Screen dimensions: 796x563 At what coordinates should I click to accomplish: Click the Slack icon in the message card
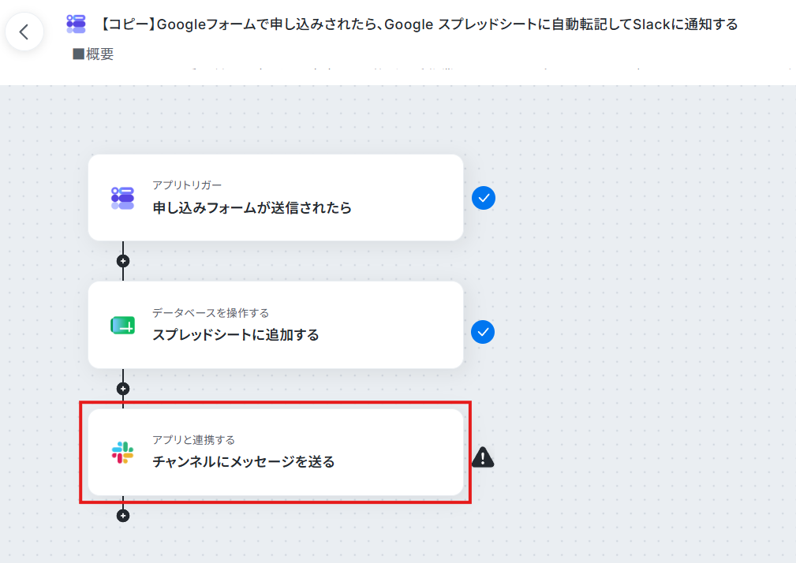coord(122,453)
